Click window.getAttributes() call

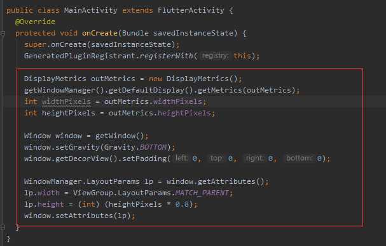tap(216, 181)
